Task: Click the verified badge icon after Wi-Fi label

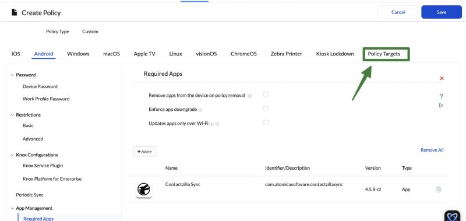Action: click(217, 124)
